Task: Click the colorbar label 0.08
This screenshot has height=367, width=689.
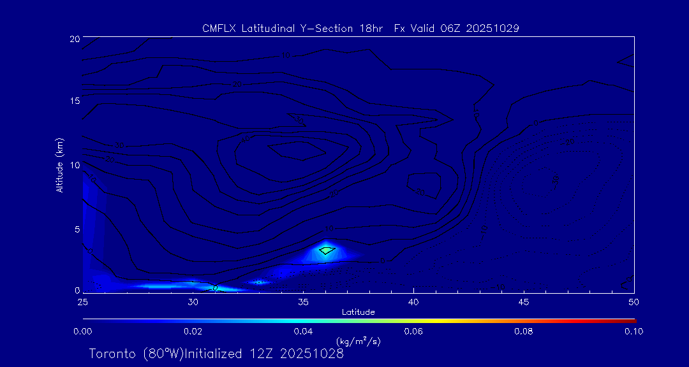Action: [x=524, y=331]
